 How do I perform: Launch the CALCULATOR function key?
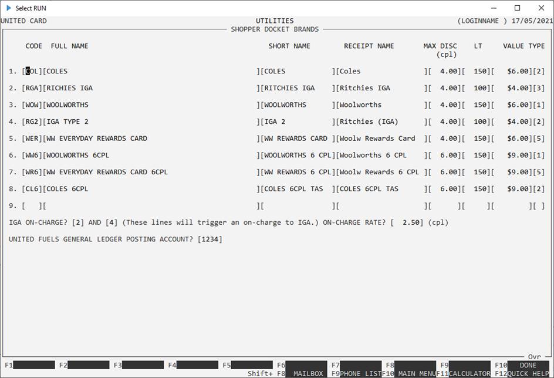pyautogui.click(x=469, y=373)
